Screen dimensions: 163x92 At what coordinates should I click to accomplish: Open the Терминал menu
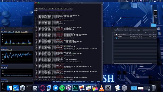point(7,1)
